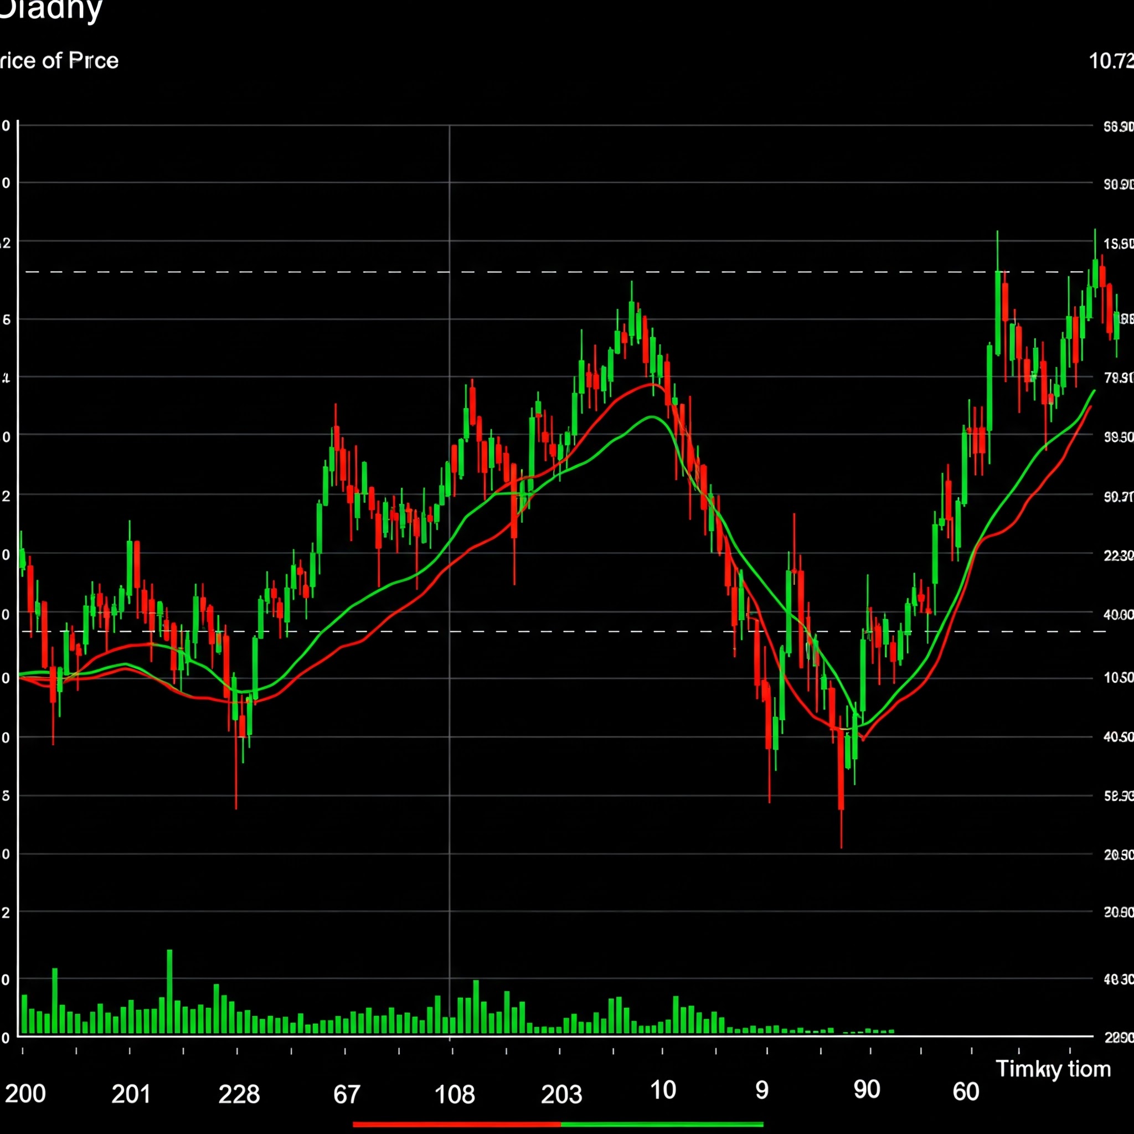Click the 22.30 right price axis label
Viewport: 1134px width, 1134px height.
coord(1117,555)
